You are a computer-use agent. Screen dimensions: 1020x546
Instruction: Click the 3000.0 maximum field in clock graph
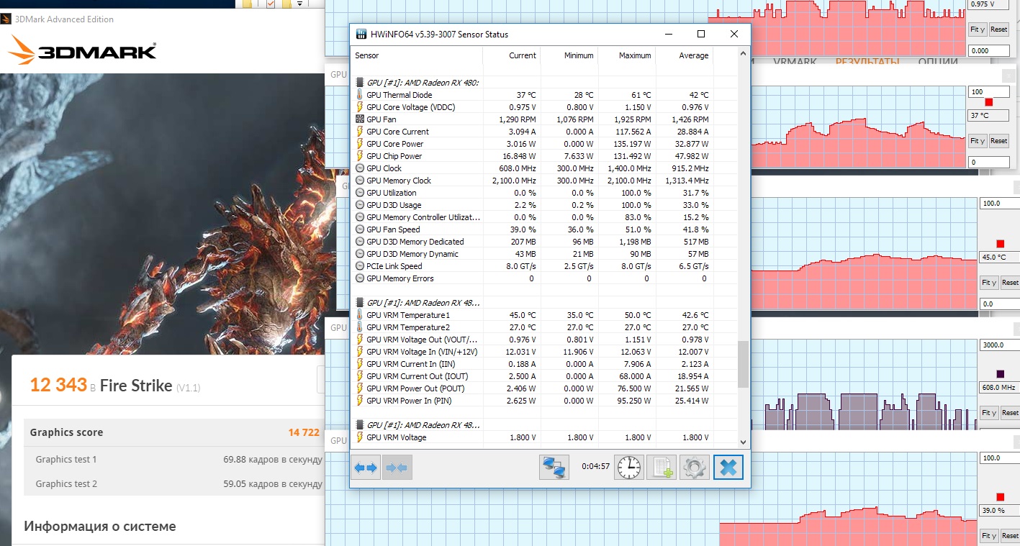click(x=1000, y=345)
